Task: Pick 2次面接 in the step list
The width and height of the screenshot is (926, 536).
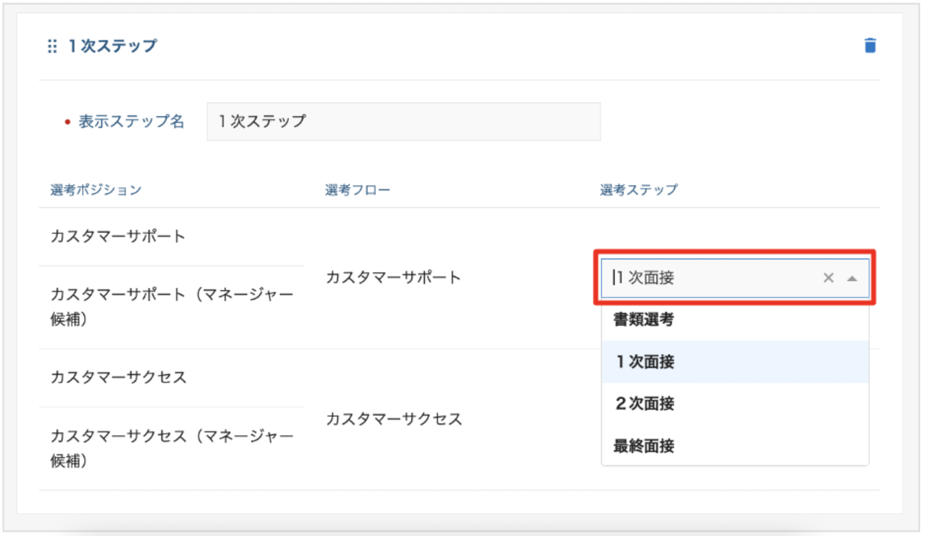Action: (735, 404)
